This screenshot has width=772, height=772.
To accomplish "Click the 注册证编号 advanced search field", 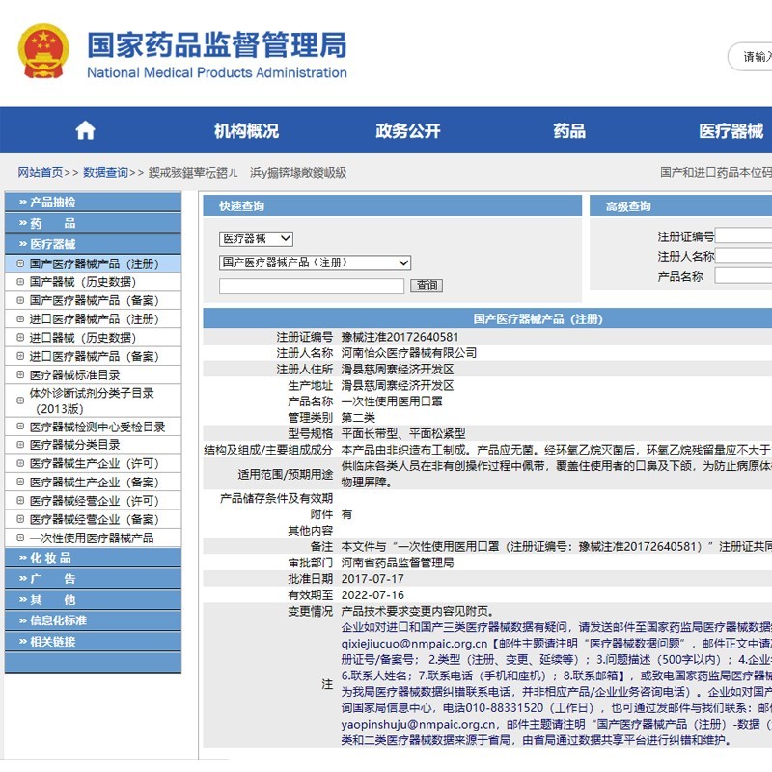I will (x=743, y=236).
